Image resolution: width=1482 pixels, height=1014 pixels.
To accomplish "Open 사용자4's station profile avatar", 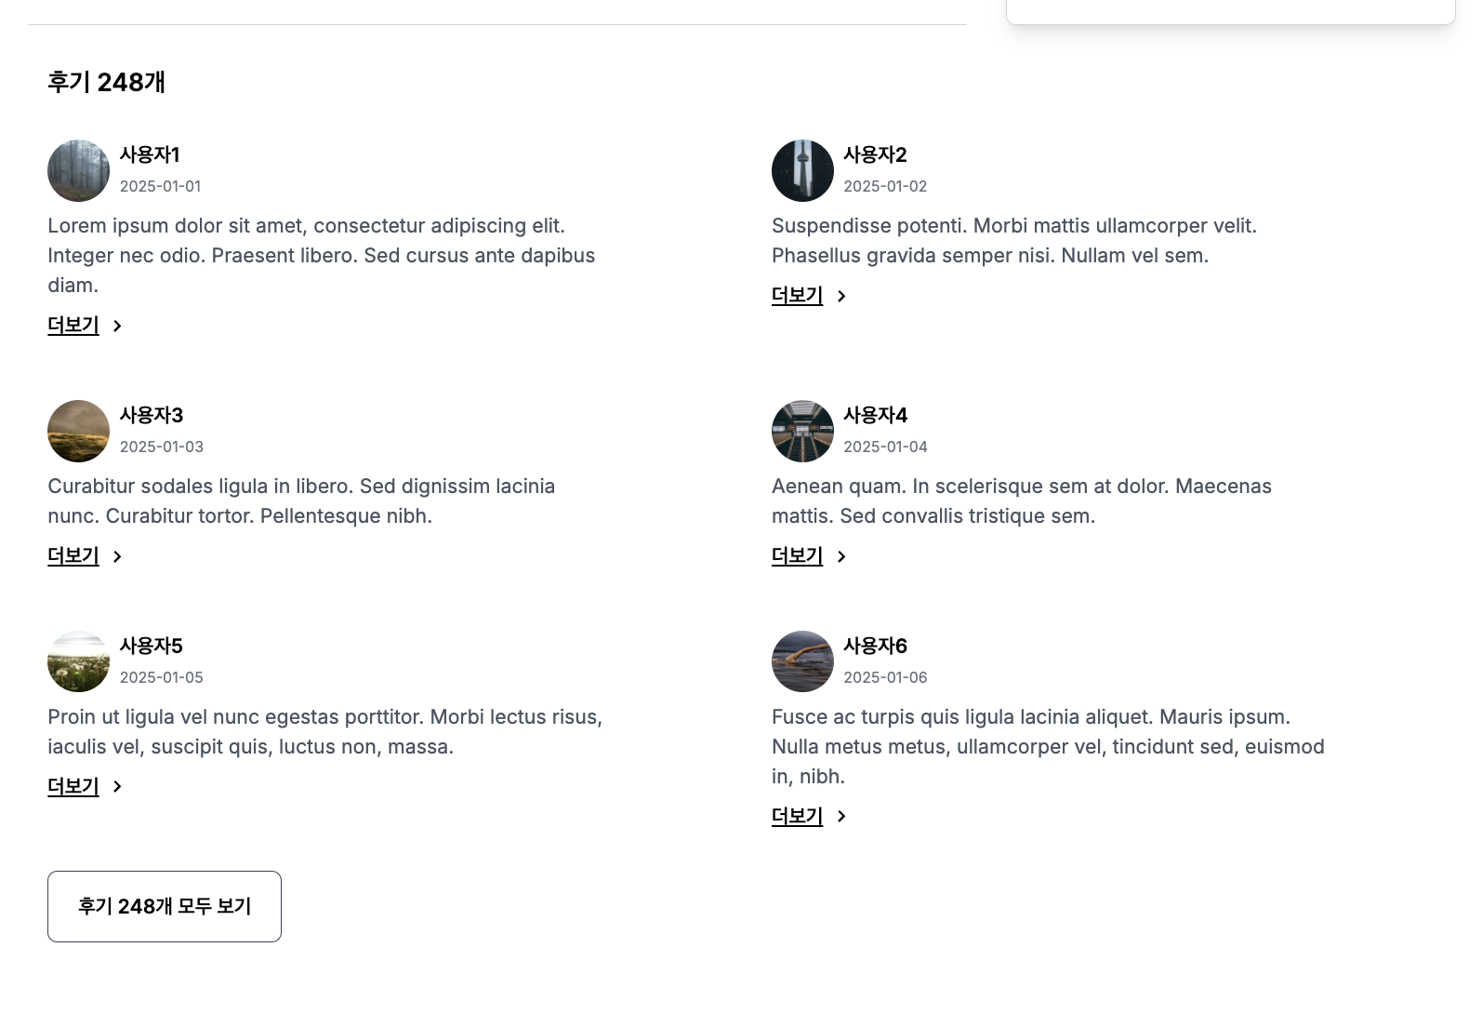I will 802,432.
